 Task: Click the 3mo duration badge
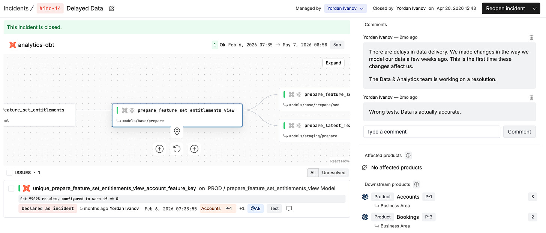[x=337, y=45]
